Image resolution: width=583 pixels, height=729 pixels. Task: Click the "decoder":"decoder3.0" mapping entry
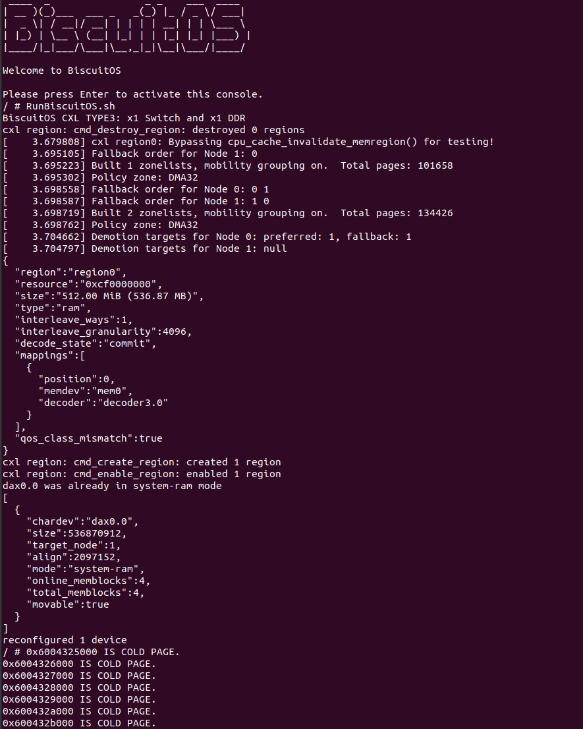click(x=103, y=403)
